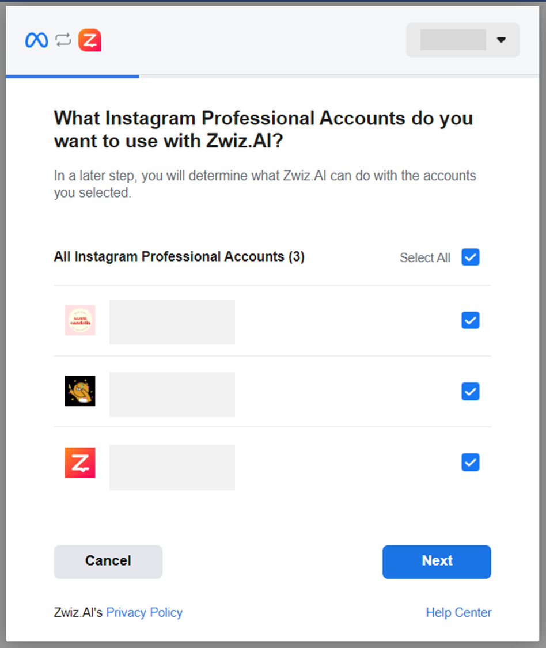
Task: Click the first account's name field
Action: click(x=172, y=321)
